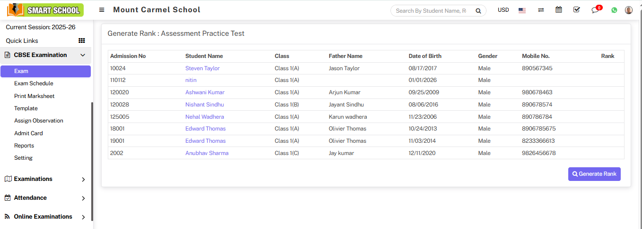Click the student search input field
The height and width of the screenshot is (229, 642).
point(430,11)
